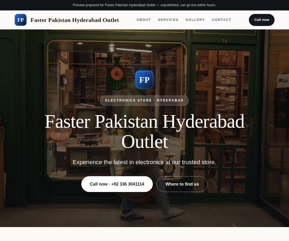Call now at +92 336 3041114

pos(117,184)
